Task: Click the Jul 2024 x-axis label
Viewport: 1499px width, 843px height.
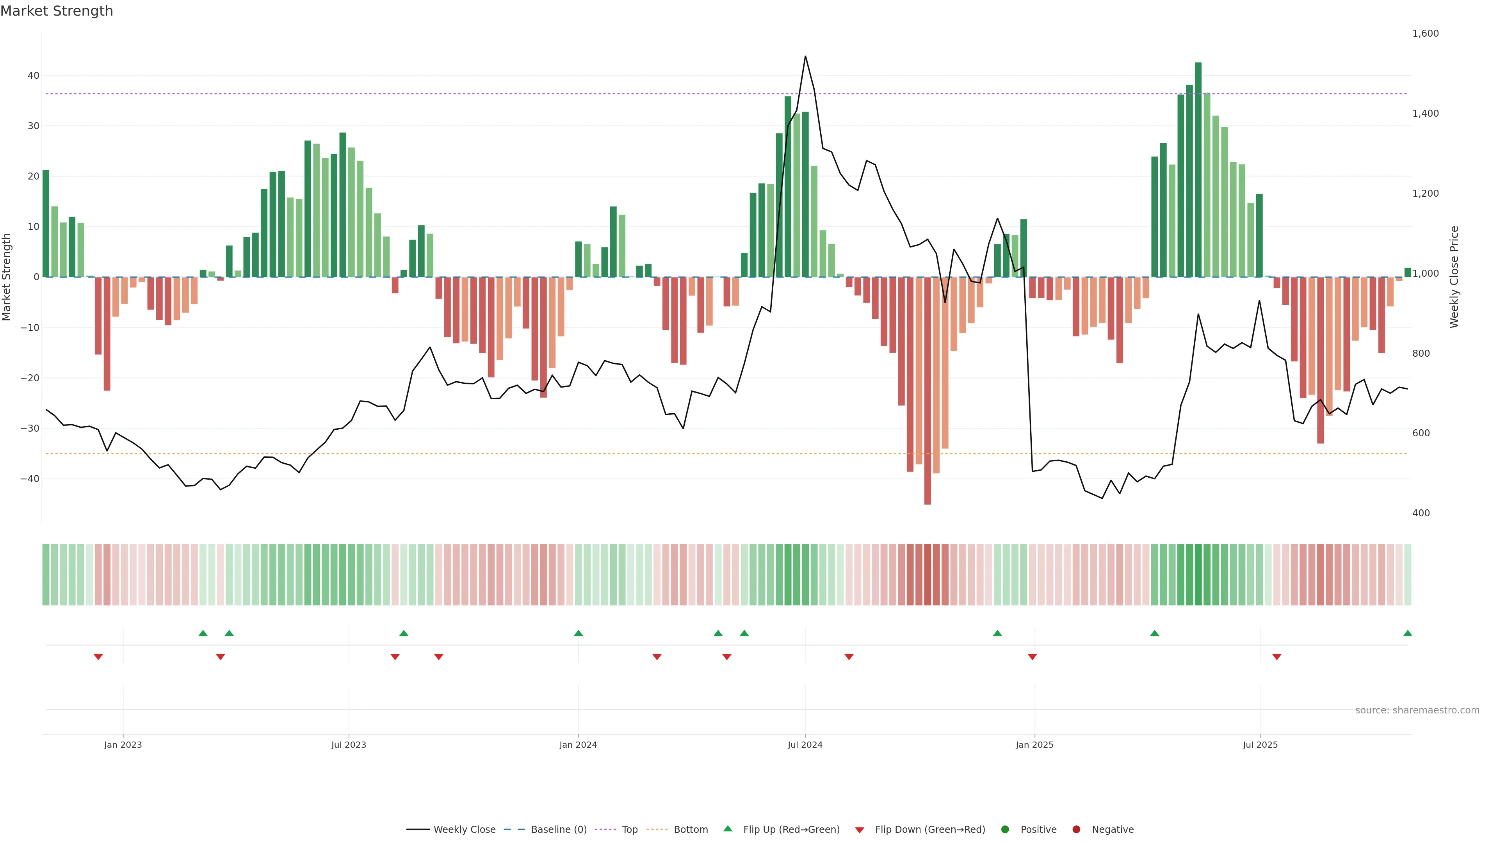Action: click(805, 745)
